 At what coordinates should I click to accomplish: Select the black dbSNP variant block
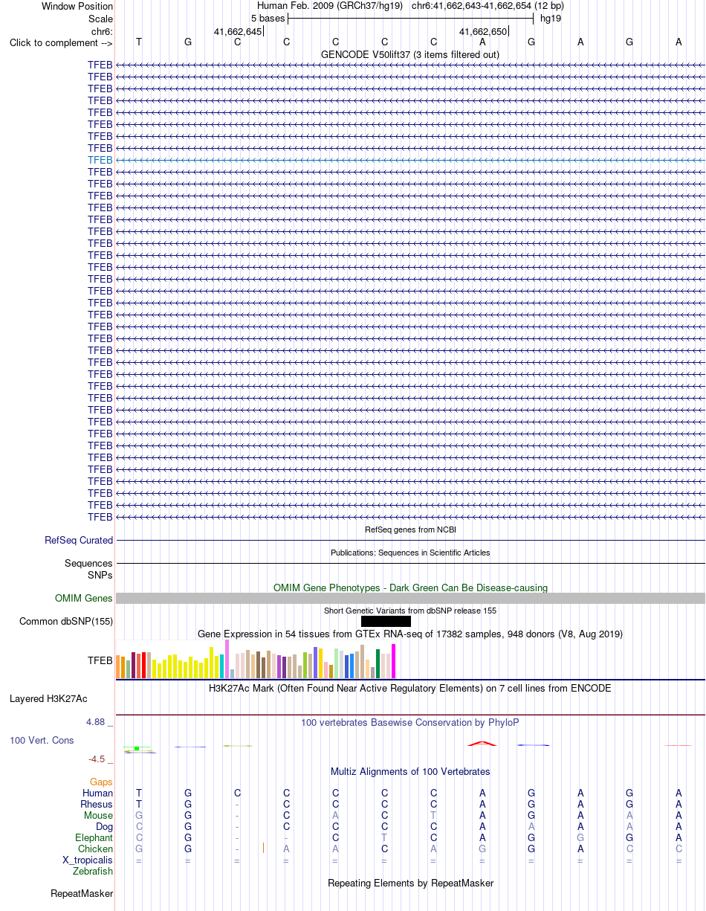pyautogui.click(x=386, y=622)
